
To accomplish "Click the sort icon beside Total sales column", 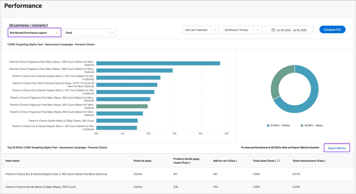I will point(278,161).
